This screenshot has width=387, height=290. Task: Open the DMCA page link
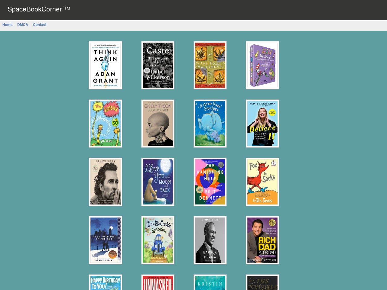click(x=23, y=25)
